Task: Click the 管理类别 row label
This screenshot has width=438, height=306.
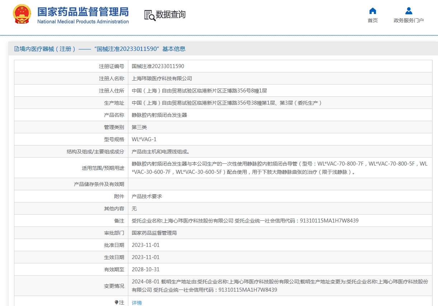Action: (114, 127)
